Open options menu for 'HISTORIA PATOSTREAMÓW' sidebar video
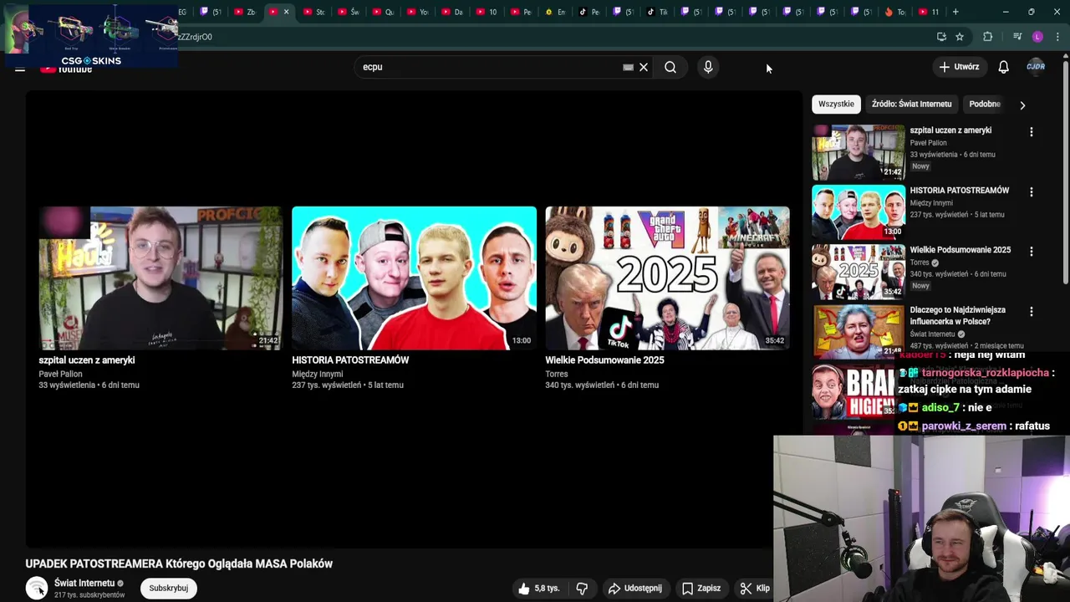Screen dimensions: 1070x602 (1031, 191)
